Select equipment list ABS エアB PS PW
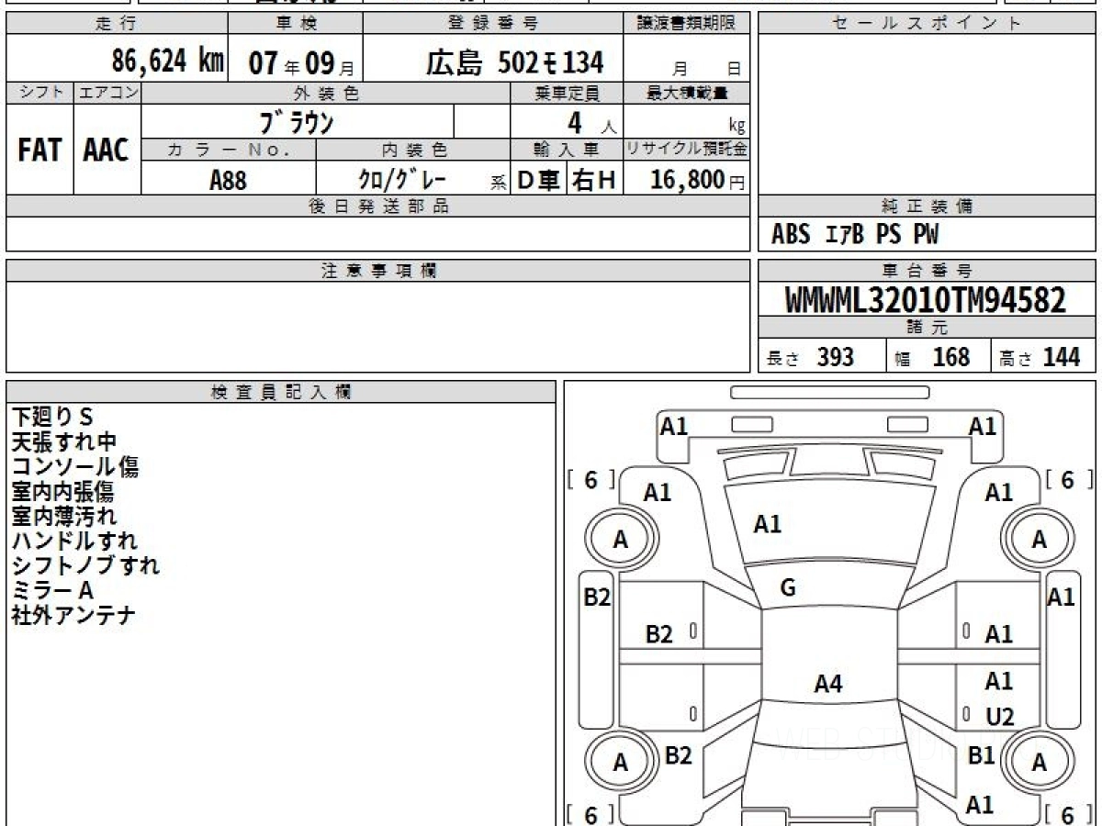 tap(855, 235)
